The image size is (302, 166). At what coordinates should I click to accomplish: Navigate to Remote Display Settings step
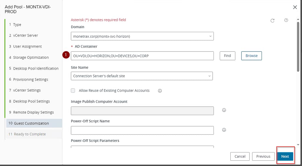[x=33, y=112]
